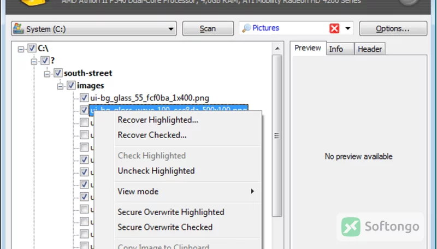Choose Secure Overwrite Checked

pyautogui.click(x=165, y=227)
